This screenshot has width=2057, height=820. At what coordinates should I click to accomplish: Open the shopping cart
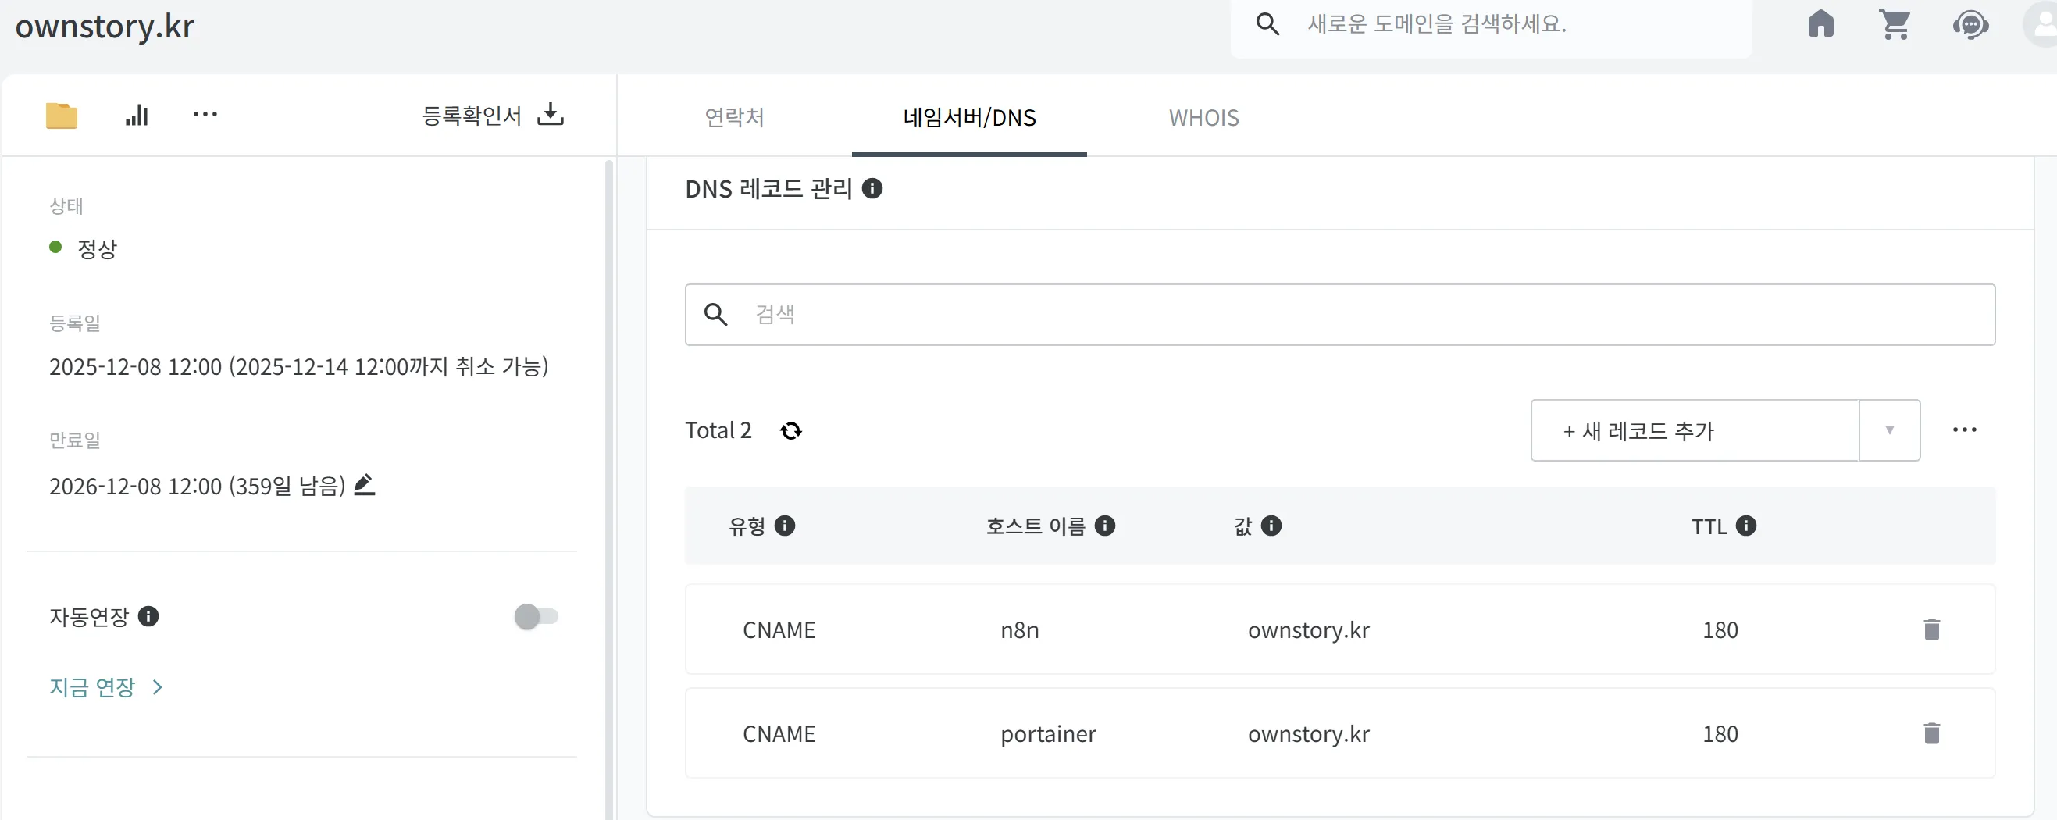click(1895, 25)
